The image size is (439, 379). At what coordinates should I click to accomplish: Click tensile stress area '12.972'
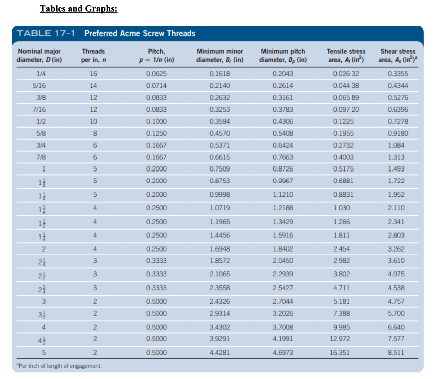coord(340,339)
